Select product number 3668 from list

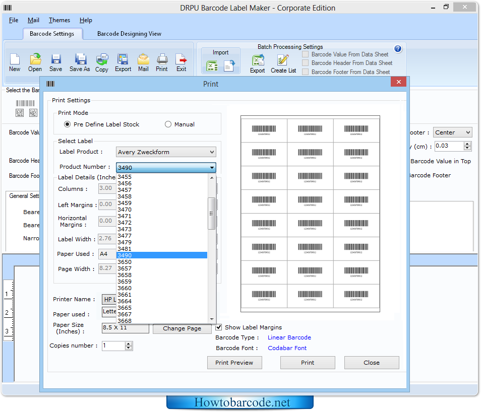(x=162, y=321)
